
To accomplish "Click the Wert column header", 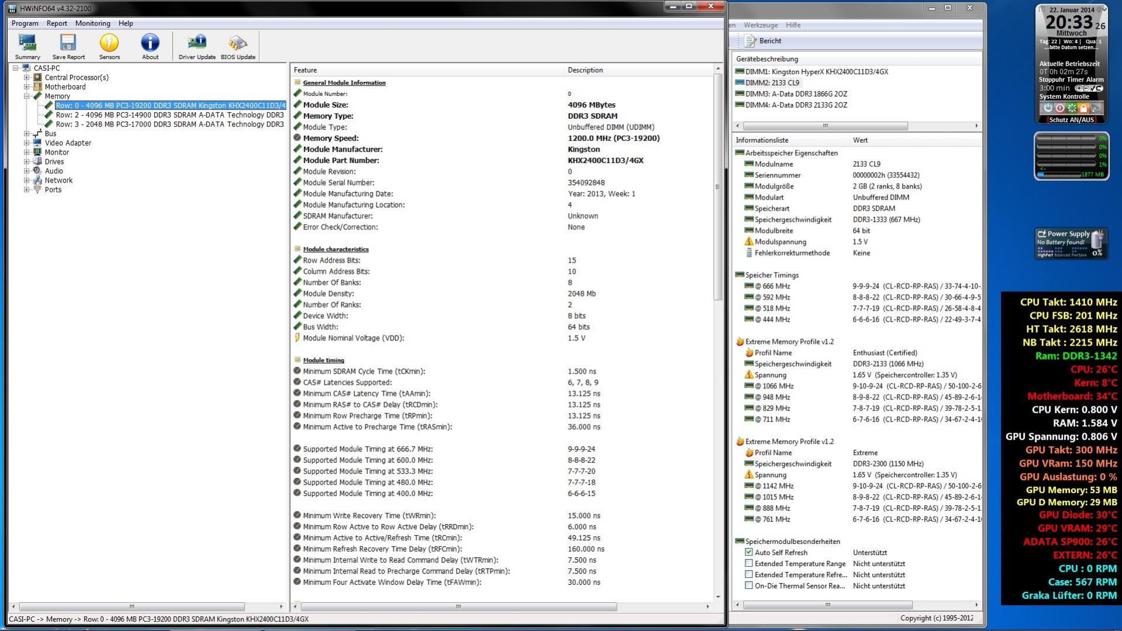I will click(x=915, y=140).
